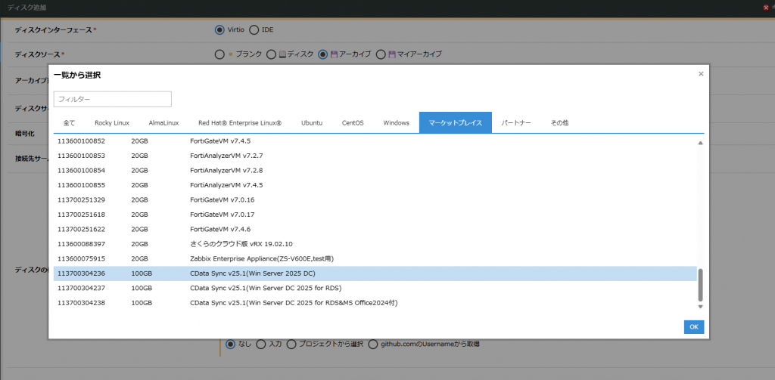Confirm selection with the OK button
Screen dimensions: 775x380
pos(694,326)
